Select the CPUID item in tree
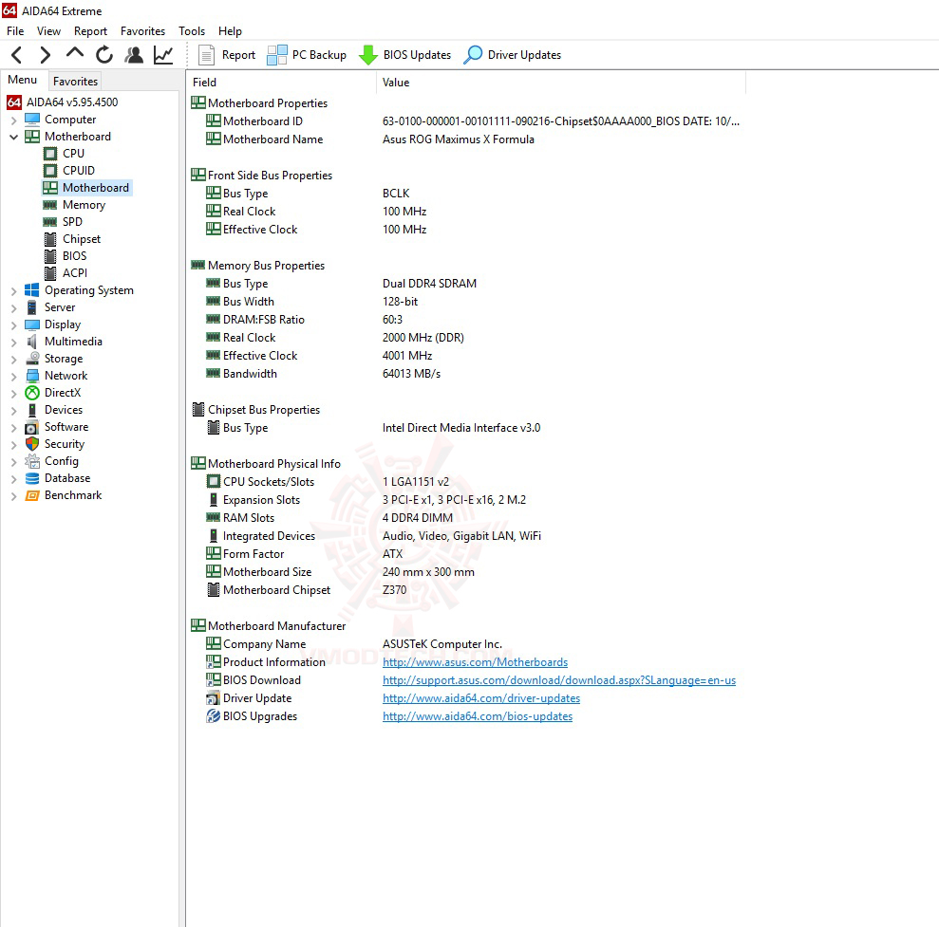 79,171
